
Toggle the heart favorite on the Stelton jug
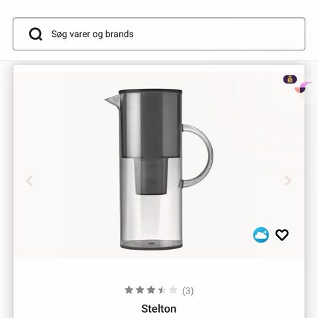coord(282,235)
